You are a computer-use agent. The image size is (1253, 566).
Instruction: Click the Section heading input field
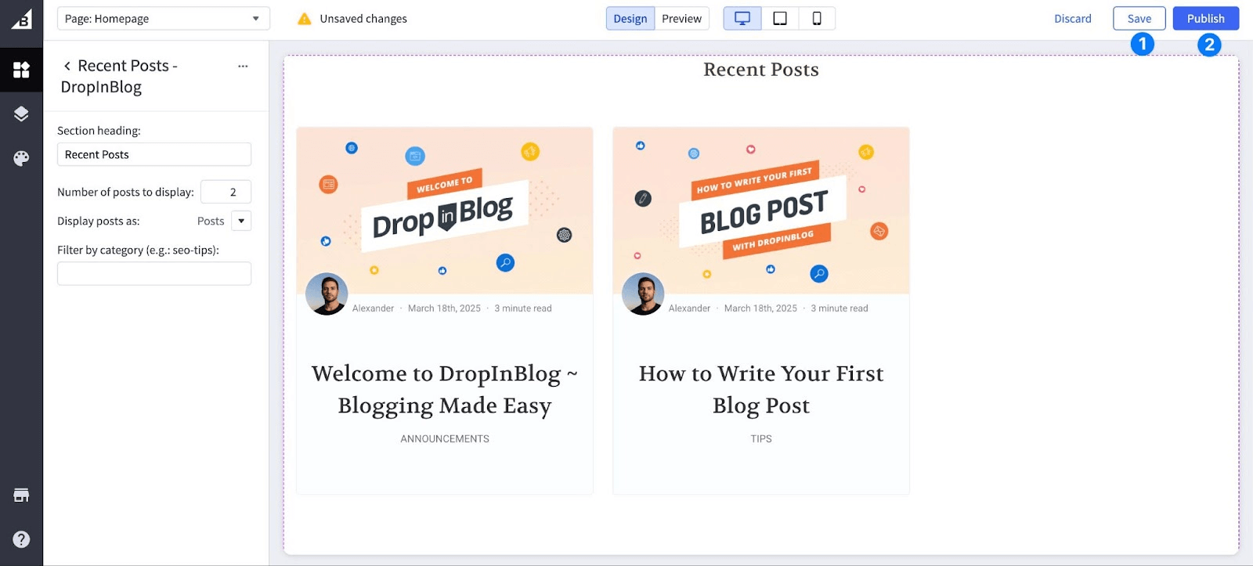click(154, 154)
